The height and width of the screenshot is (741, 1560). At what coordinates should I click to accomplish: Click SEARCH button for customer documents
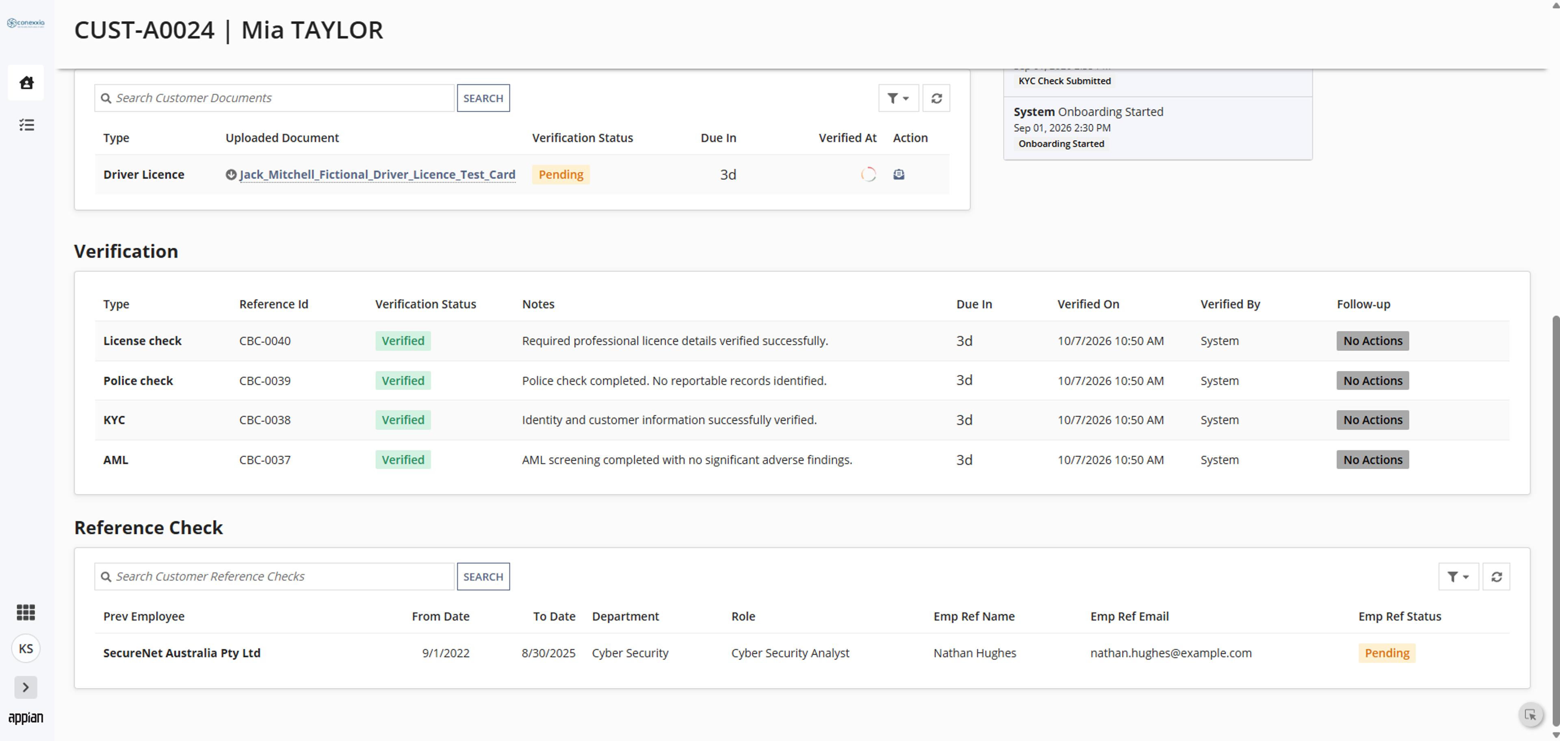point(483,98)
